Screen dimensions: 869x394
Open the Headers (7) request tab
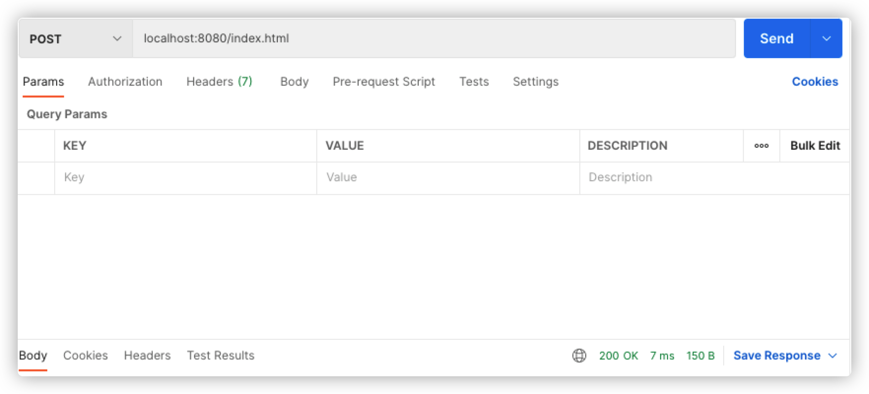(219, 82)
